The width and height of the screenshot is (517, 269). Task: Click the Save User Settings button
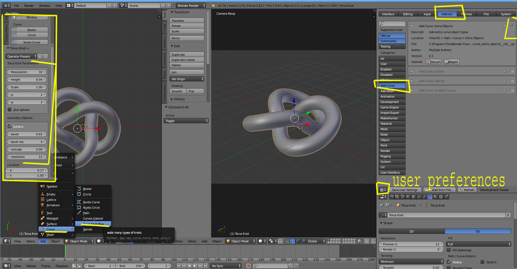click(405, 190)
